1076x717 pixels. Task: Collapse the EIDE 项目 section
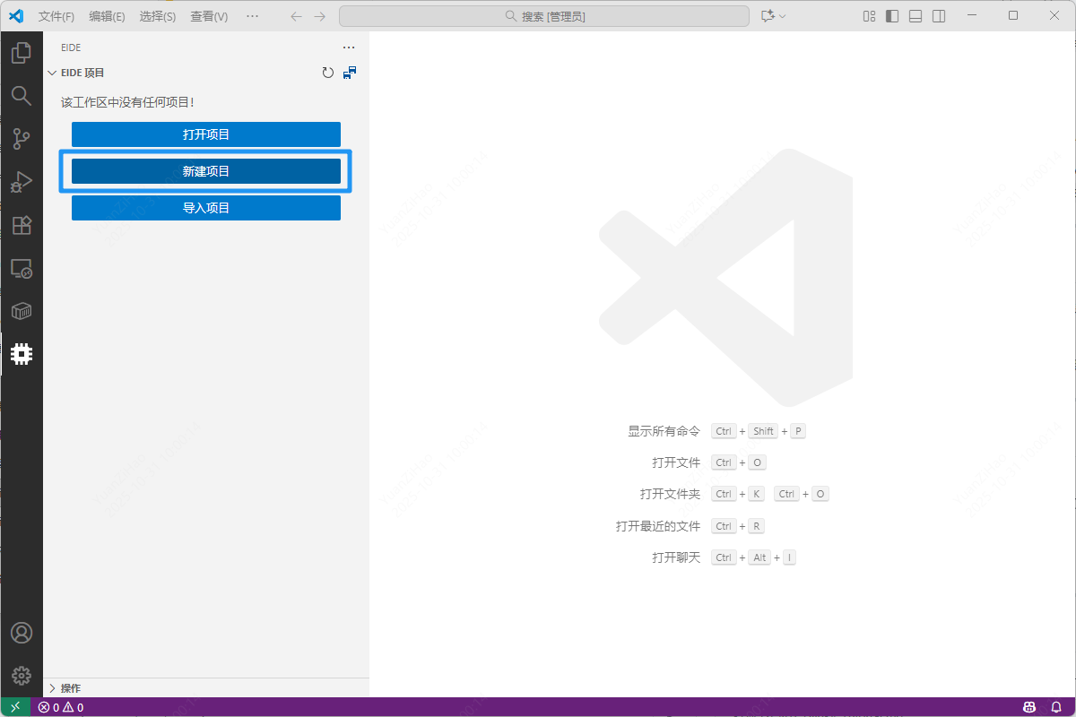[52, 73]
